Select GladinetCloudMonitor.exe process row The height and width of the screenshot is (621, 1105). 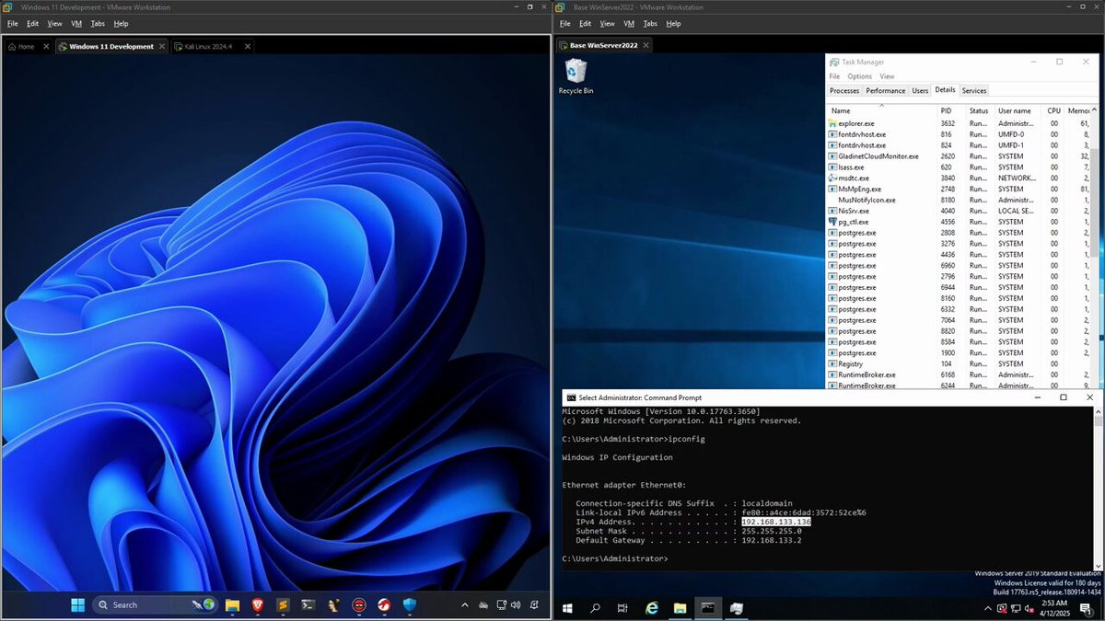959,156
